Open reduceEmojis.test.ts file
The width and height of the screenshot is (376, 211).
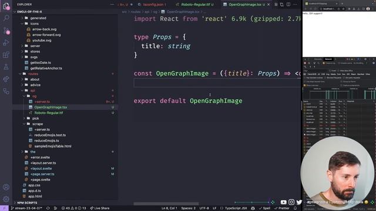[x=50, y=135]
